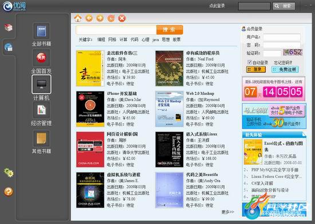Select 其他书籍 category icon
Image resolution: width=315 pixels, height=224 pixels.
(x=41, y=139)
